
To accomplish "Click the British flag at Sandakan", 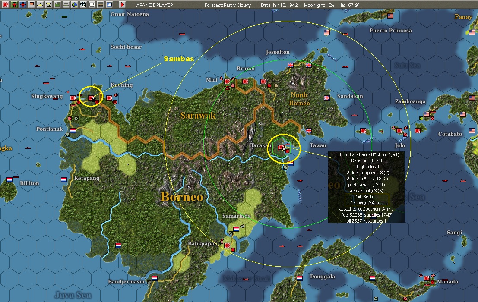I will (327, 98).
